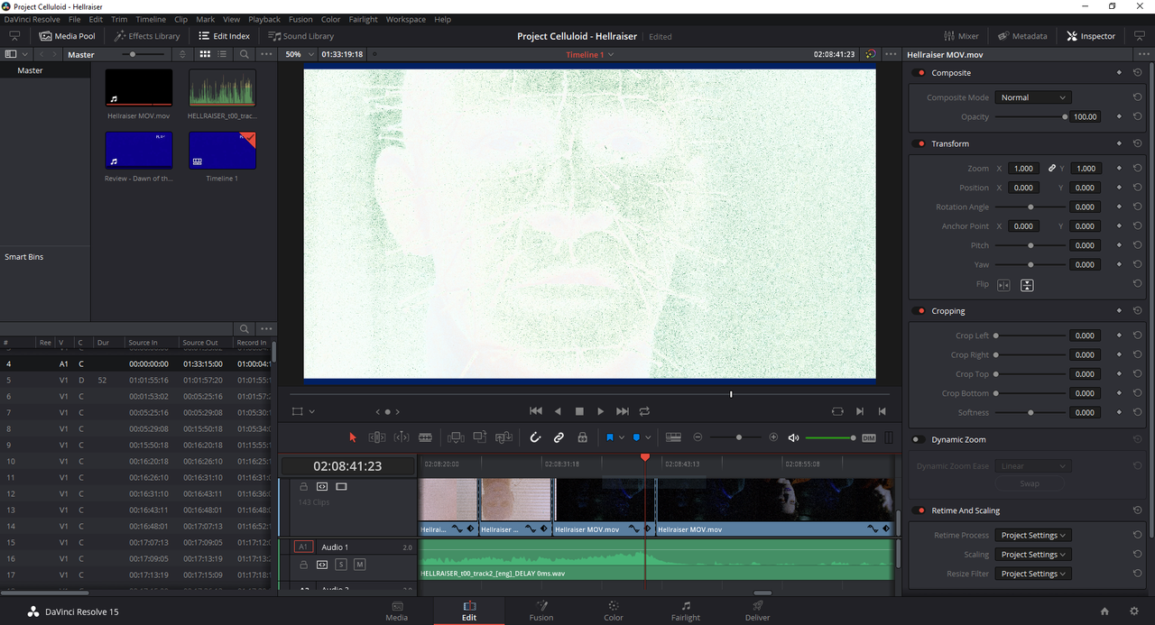Screen dimensions: 1155x625
Task: Open the Composite Mode Normal dropdown
Action: pyautogui.click(x=1032, y=97)
